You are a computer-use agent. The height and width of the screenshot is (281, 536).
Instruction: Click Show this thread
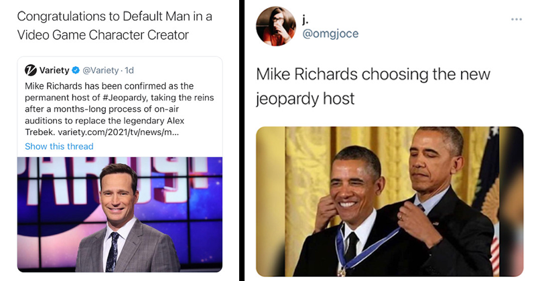[x=59, y=146]
